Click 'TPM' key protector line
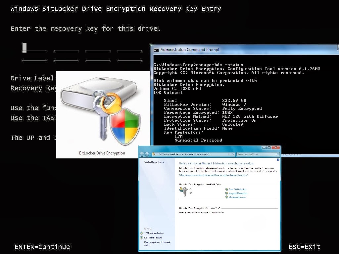The image size is (339, 254). 178,136
